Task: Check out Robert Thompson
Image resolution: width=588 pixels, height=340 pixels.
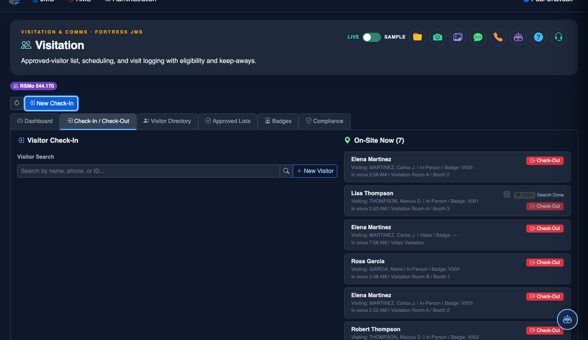Action: point(545,330)
